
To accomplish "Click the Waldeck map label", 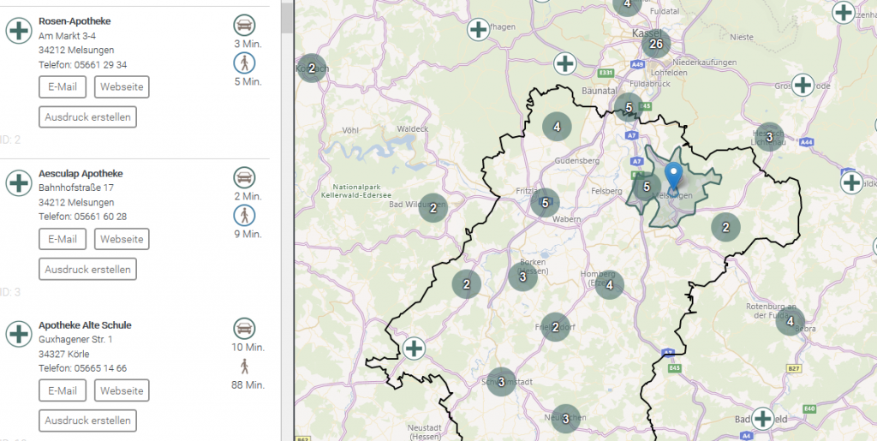I will tap(412, 128).
